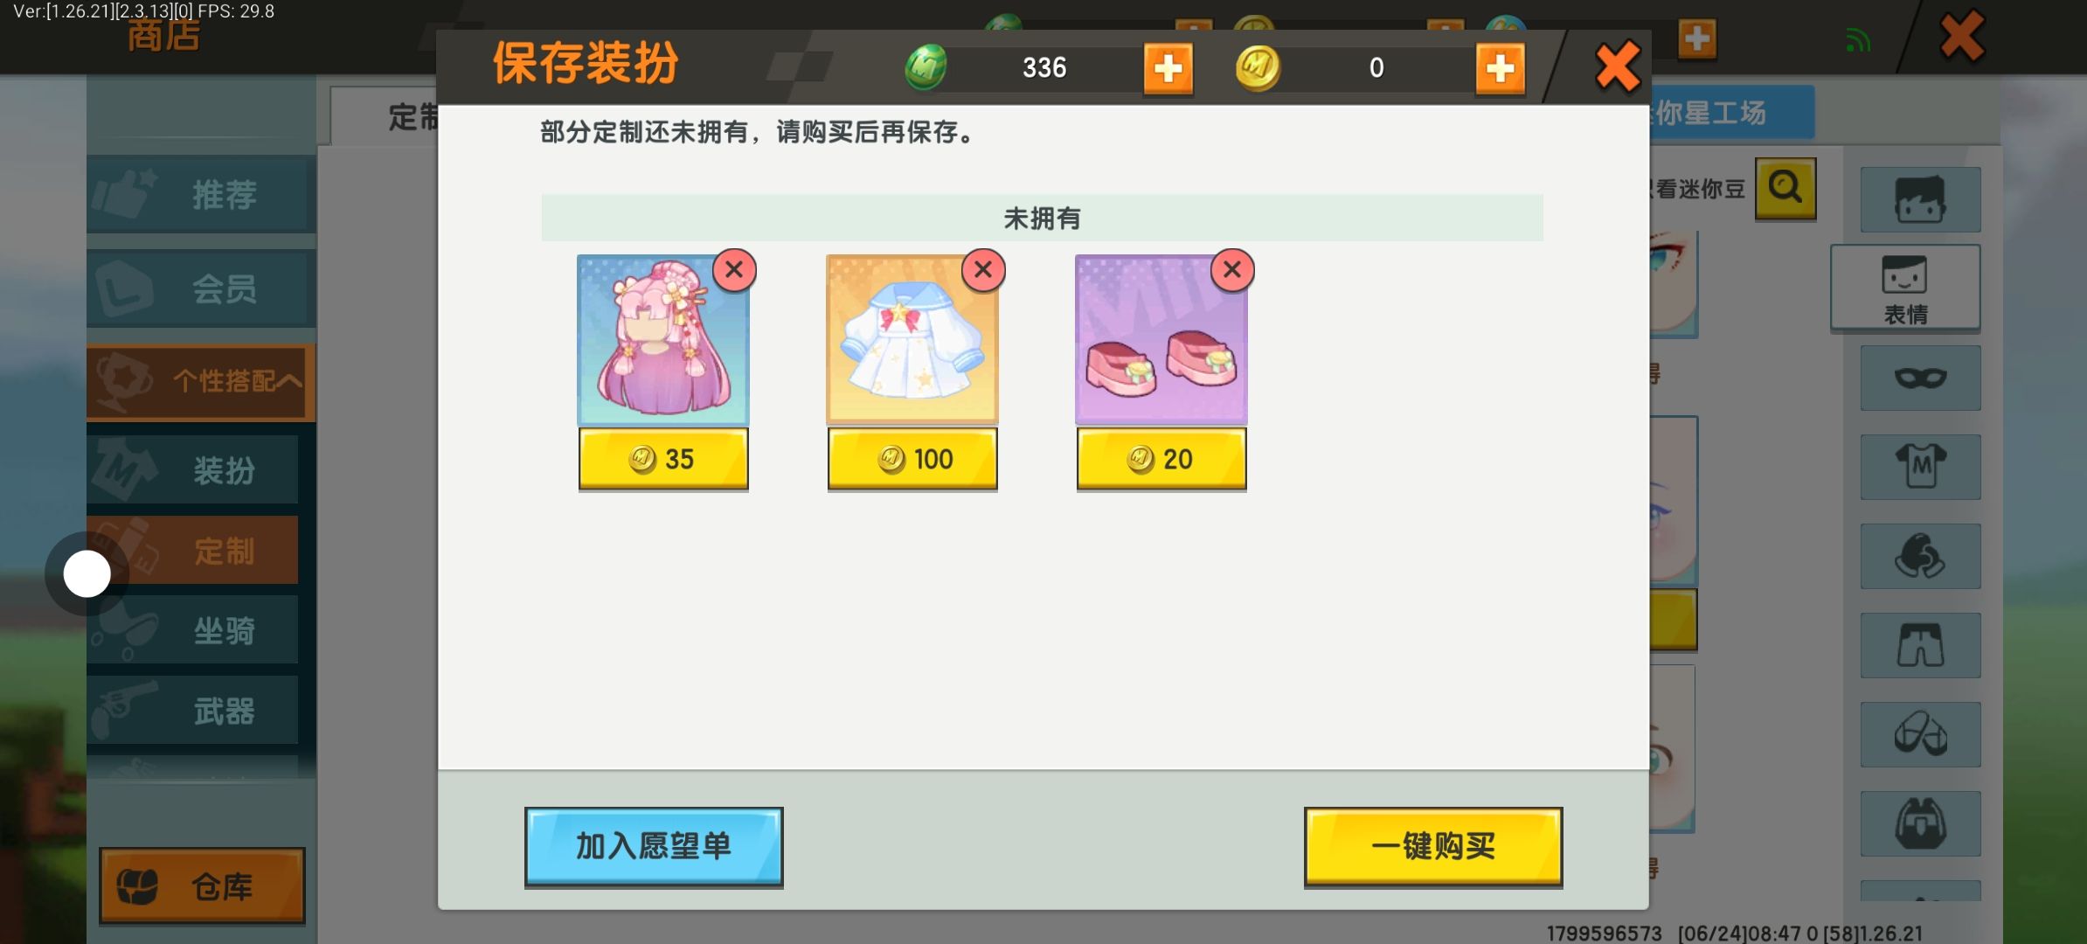Remove the white sailor dress item
2087x944 pixels.
tap(983, 270)
